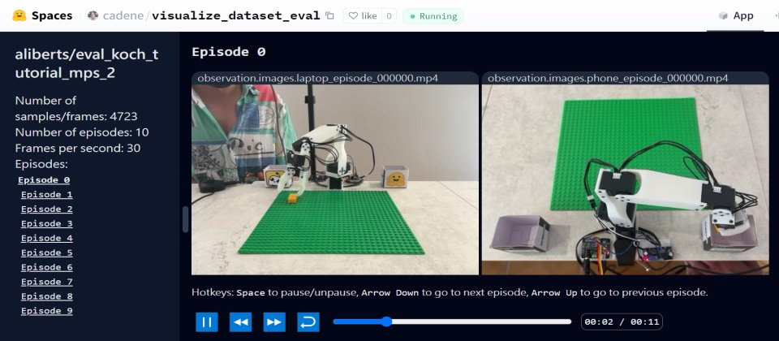Click the Hugging Face Spaces logo
The width and height of the screenshot is (779, 341).
[19, 15]
